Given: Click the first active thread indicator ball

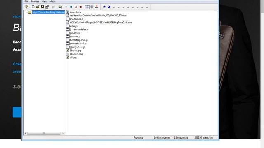Looking at the screenshot, I should pyautogui.click(x=104, y=7).
